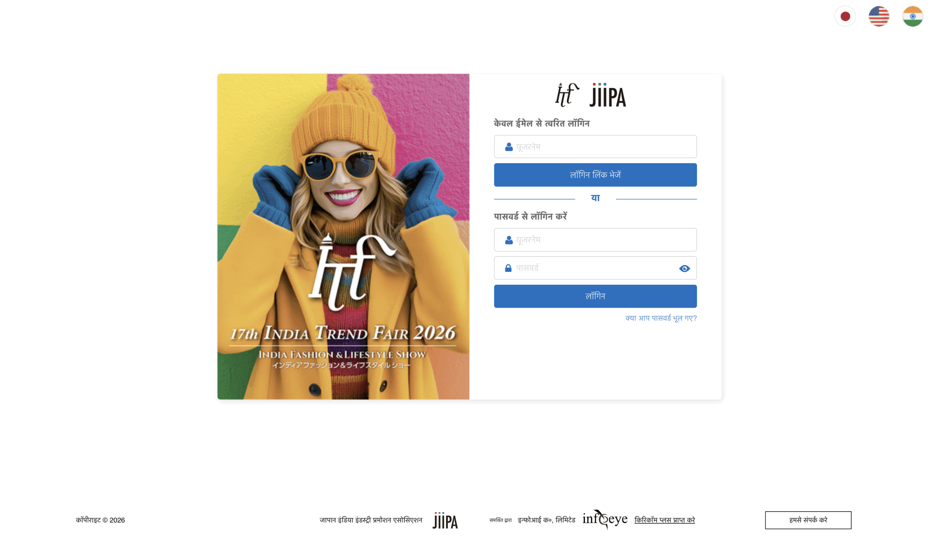939x537 pixels.
Task: Switch language using the Japan flag icon
Action: (x=845, y=16)
